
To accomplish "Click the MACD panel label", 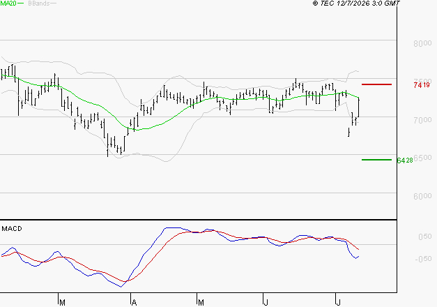I will point(12,229).
